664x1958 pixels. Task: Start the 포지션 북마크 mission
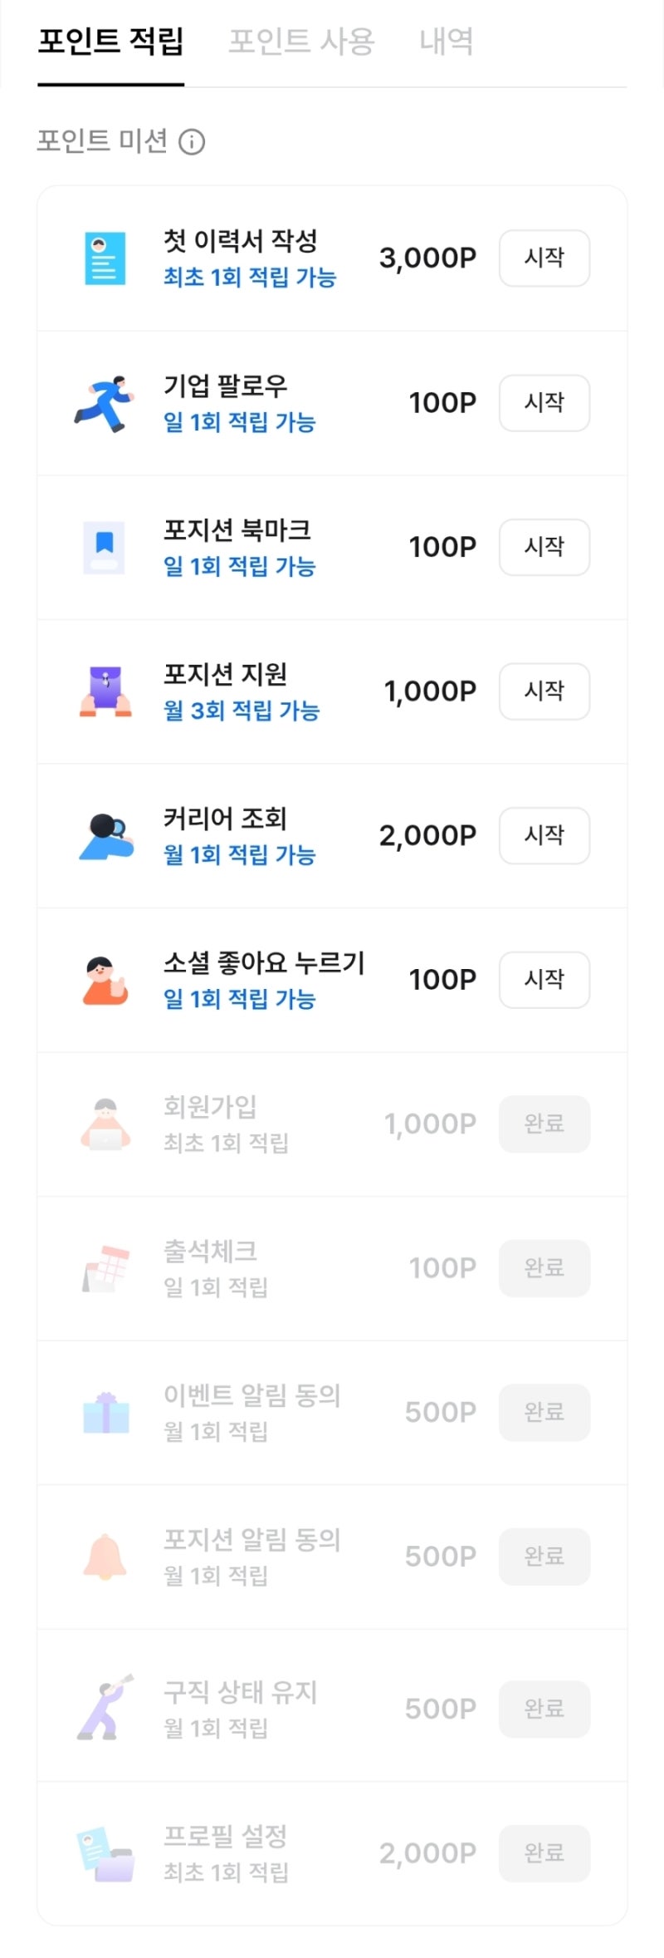click(x=544, y=547)
